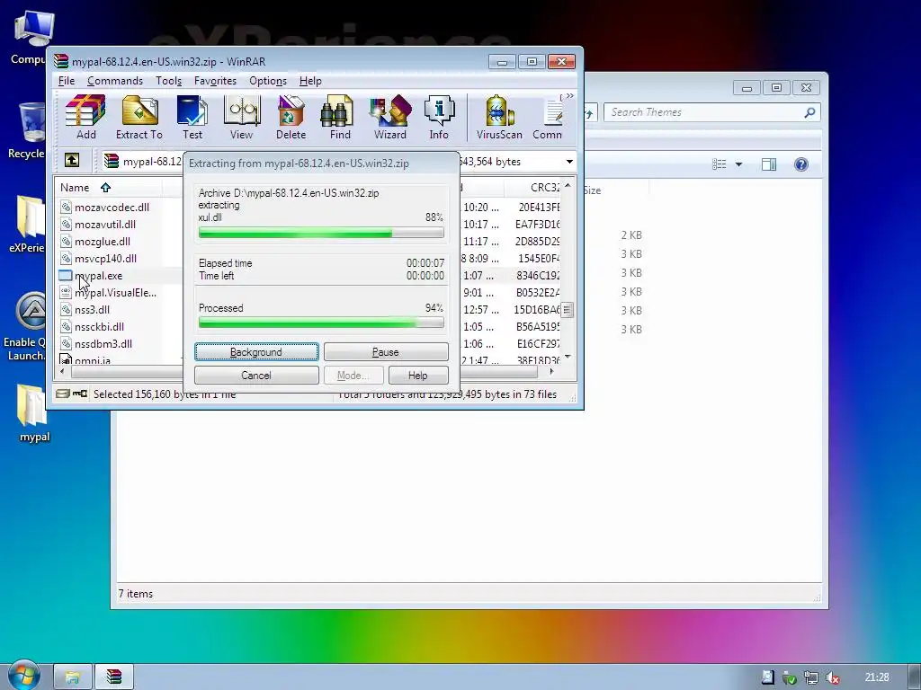Screen dimensions: 921x690
Task: Click the xul.dll file progress bar
Action: click(321, 234)
